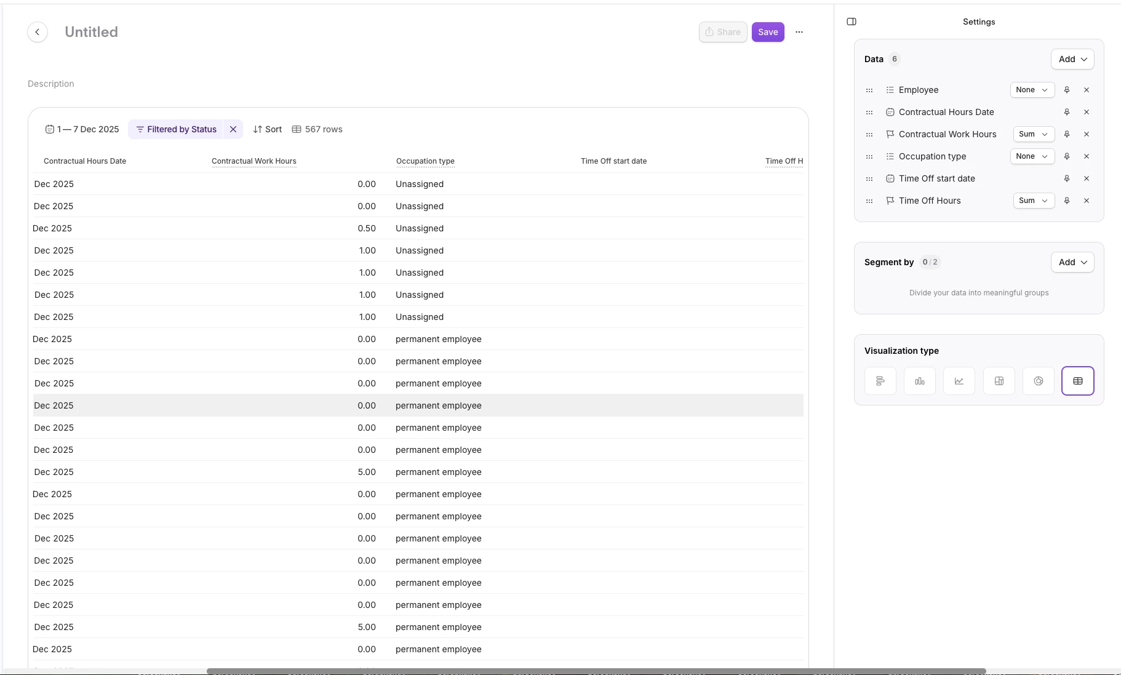Open the 1—7 Dec 2025 date range picker
The height and width of the screenshot is (675, 1121).
(x=82, y=129)
